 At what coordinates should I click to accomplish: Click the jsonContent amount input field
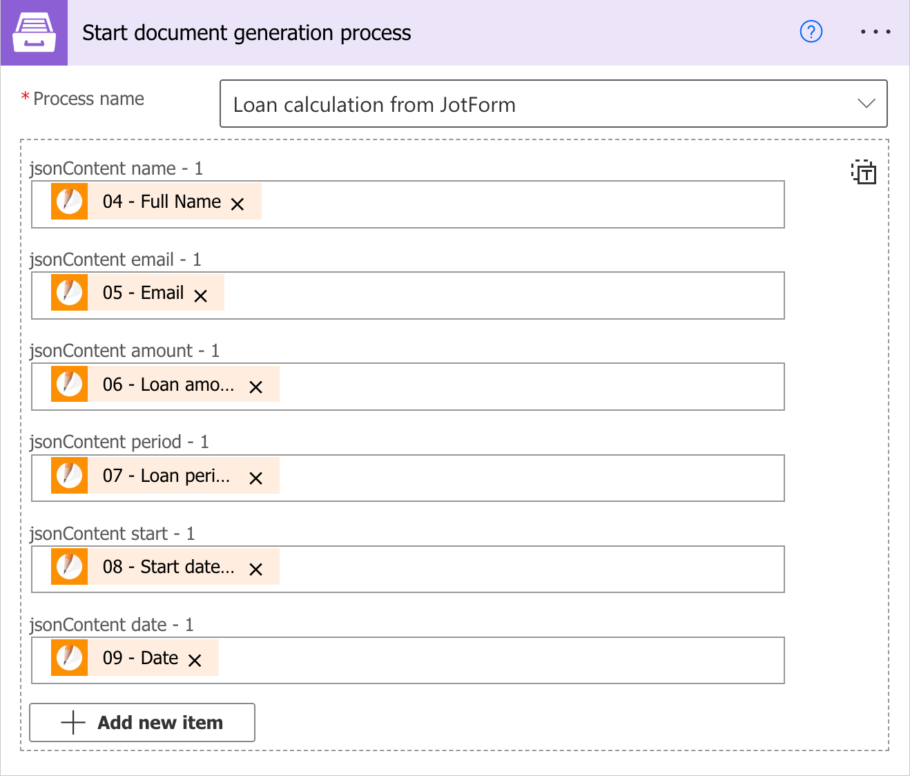click(408, 387)
